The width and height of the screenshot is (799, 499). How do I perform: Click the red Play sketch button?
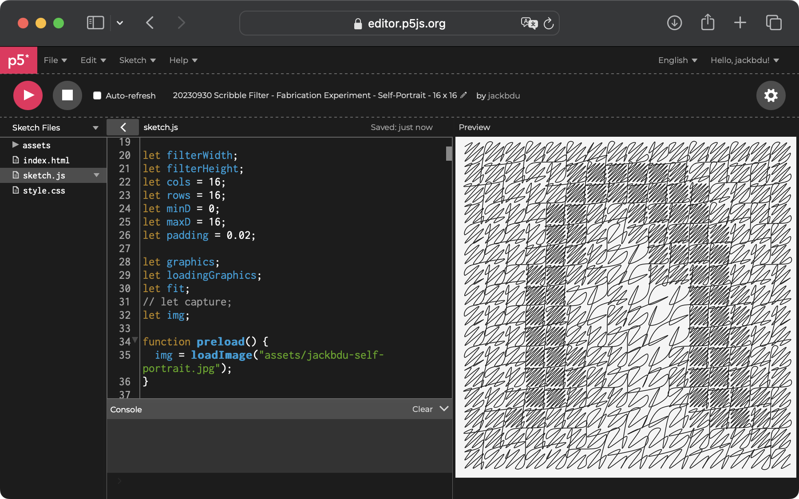[x=28, y=95]
